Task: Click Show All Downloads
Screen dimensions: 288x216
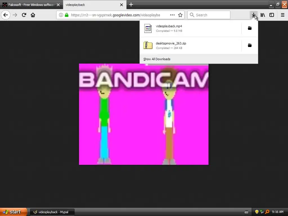Action: tap(157, 59)
